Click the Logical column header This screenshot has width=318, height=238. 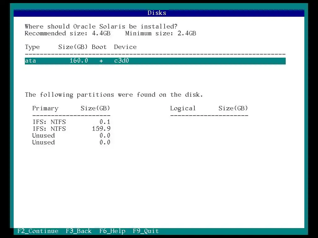[x=183, y=108]
